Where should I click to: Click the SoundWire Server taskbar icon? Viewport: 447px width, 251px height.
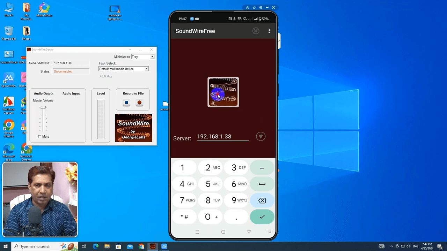[153, 246]
